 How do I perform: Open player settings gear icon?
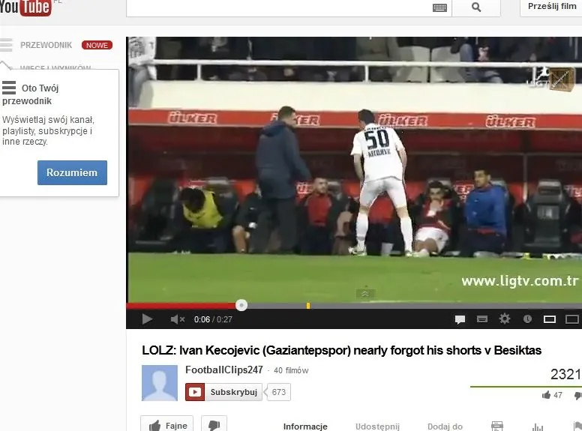[505, 319]
